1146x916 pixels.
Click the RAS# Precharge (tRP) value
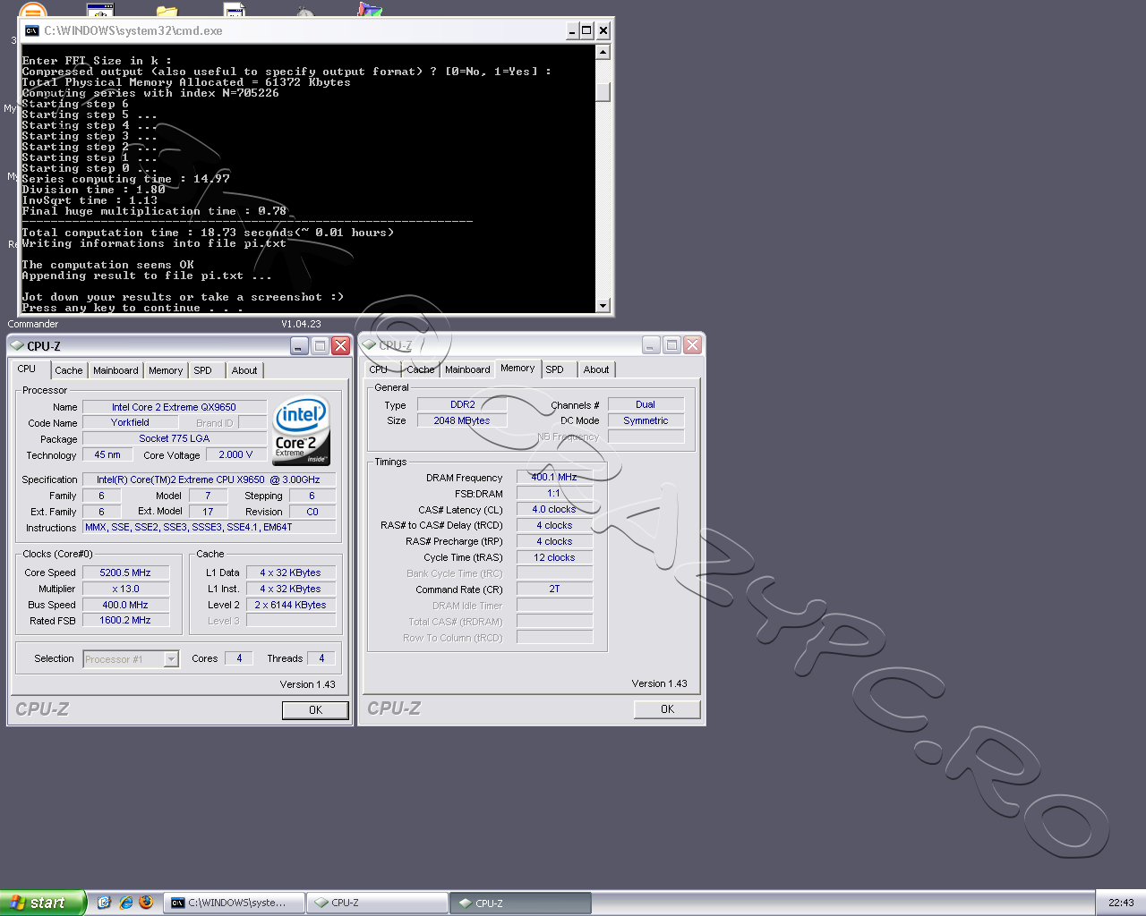[554, 541]
